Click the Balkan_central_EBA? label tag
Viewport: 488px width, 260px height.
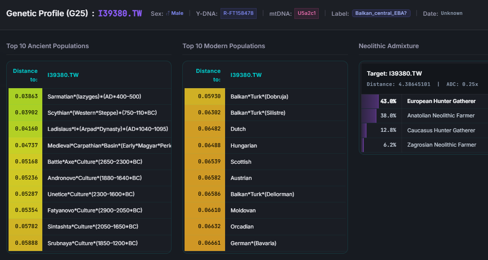[381, 13]
